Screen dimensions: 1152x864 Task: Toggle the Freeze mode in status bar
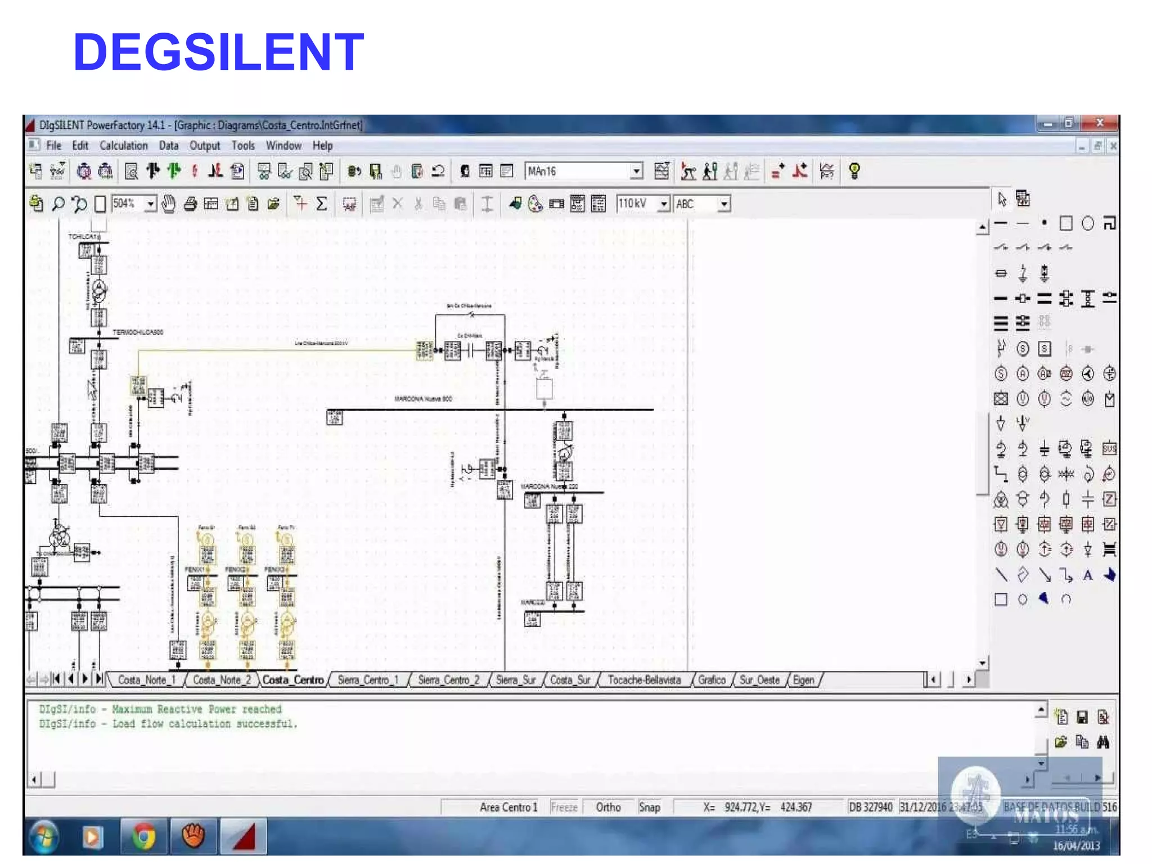564,807
